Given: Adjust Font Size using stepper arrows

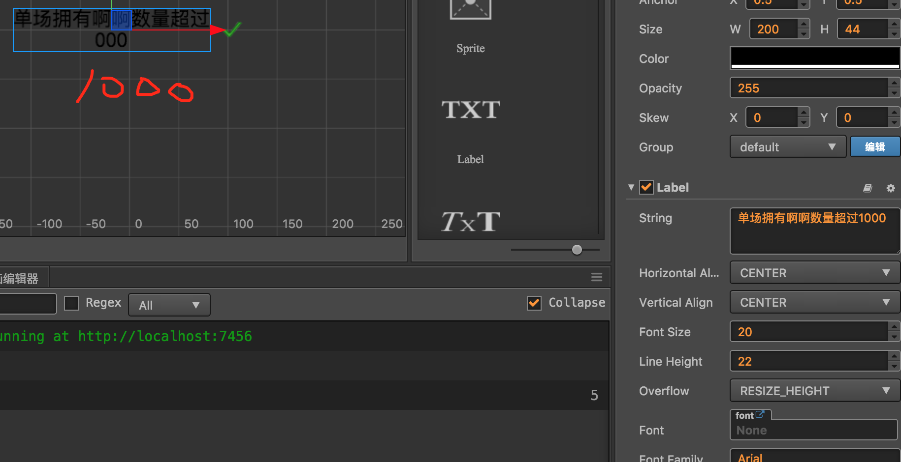Looking at the screenshot, I should coord(894,332).
